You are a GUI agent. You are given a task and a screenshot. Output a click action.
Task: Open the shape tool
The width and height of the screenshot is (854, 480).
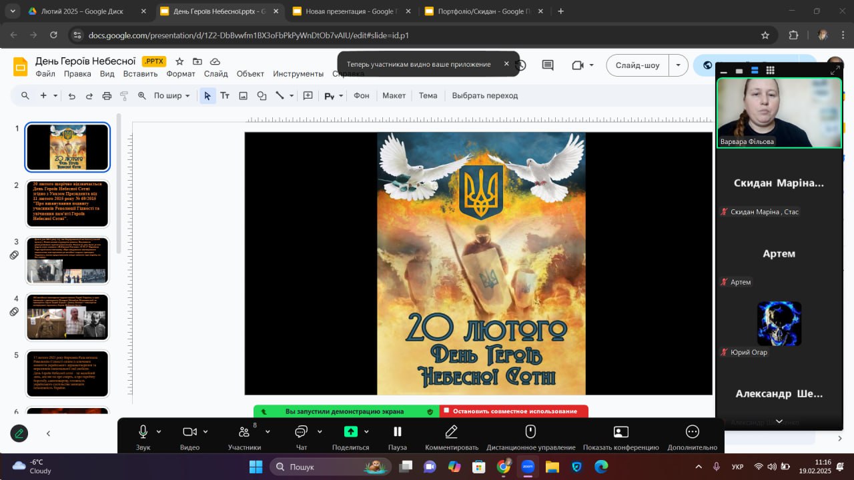pos(262,96)
